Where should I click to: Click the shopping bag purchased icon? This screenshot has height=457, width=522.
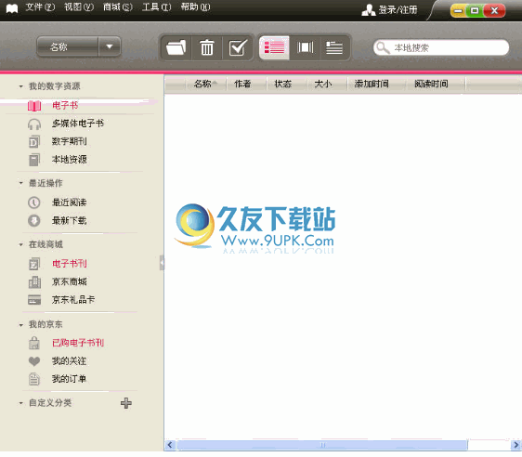(x=34, y=343)
